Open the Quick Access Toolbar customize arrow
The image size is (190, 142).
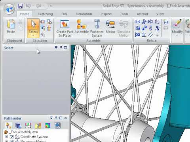pyautogui.click(x=51, y=6)
